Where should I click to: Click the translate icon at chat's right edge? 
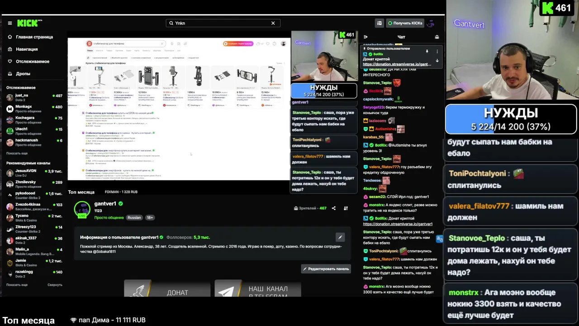[x=439, y=239]
